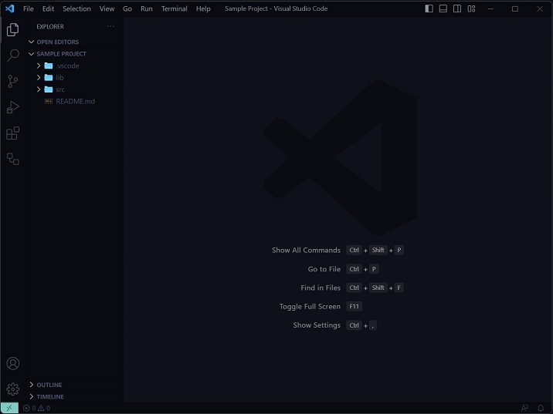Toggle bottom panel visibility
Screen dimensions: 553x414
pyautogui.click(x=443, y=8)
